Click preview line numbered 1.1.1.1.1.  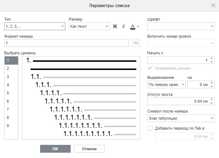(91, 101)
